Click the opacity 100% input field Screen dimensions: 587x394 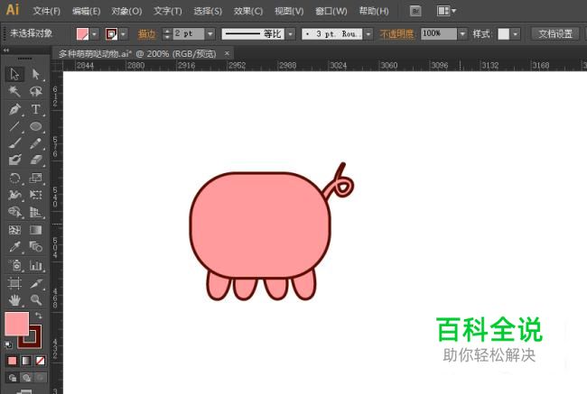tap(439, 34)
